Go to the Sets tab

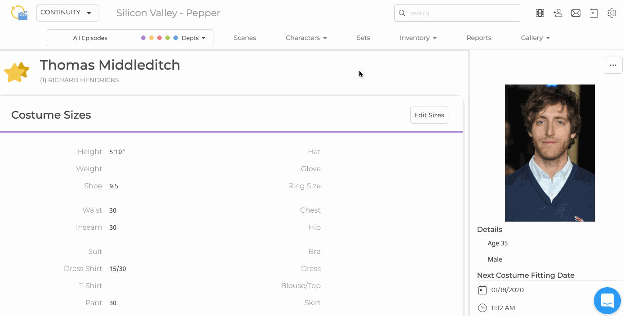363,38
